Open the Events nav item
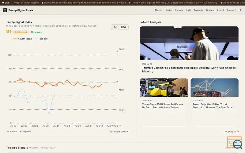 coord(179,10)
